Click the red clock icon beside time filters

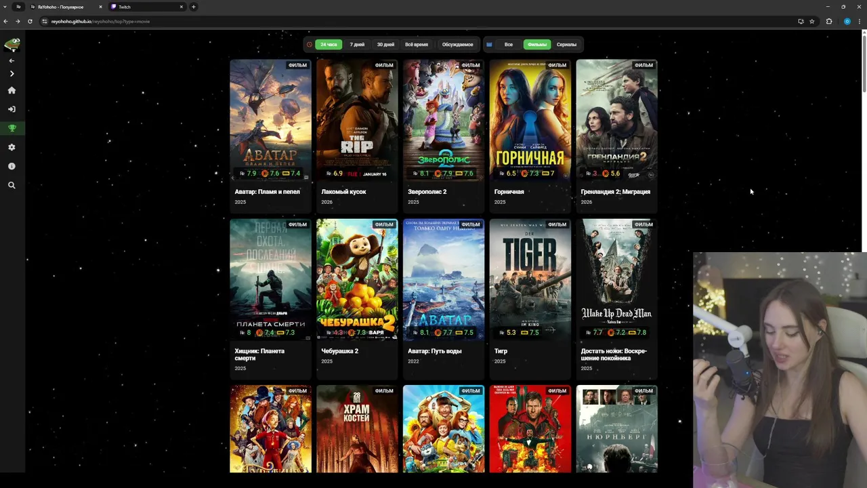310,45
